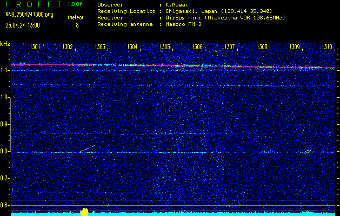
Task: Click the red carrier line near 1.1 kHz
Action: click(x=173, y=66)
